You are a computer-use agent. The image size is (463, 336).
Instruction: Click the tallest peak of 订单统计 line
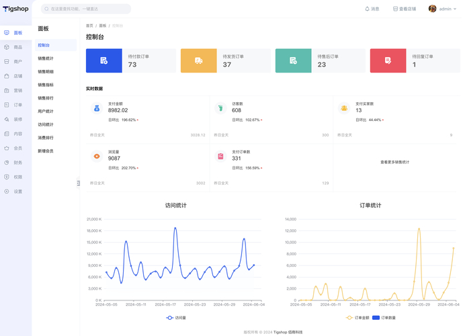pos(419,228)
